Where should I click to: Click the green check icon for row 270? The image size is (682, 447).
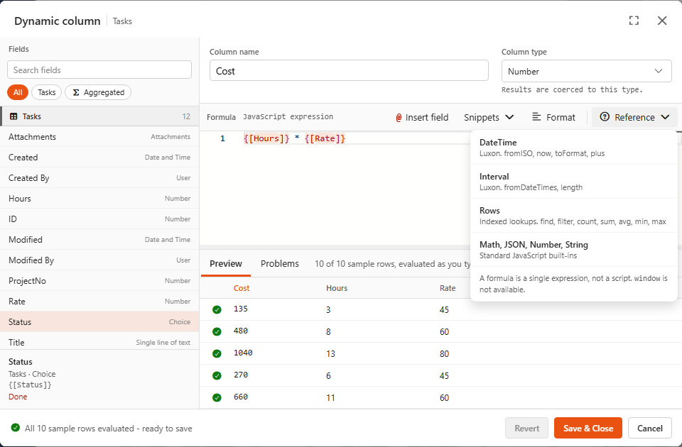(x=217, y=376)
